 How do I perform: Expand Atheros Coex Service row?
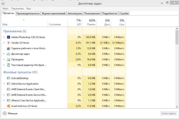[4, 100]
